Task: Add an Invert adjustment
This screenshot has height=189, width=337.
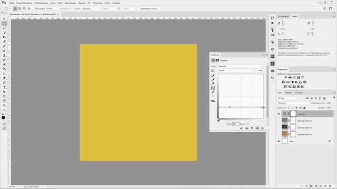Action: [285, 87]
